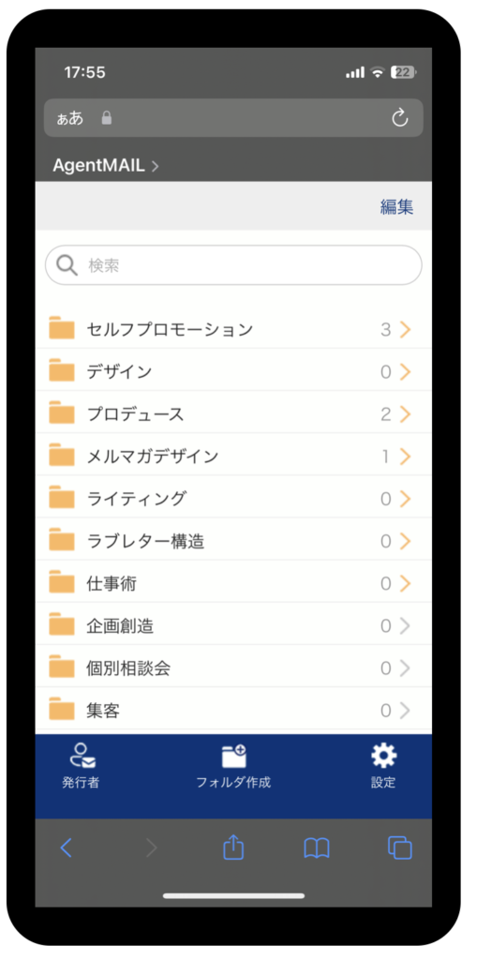Screen dimensions: 477x960
Task: Tap the 17:55 clock in status bar
Action: tap(84, 72)
